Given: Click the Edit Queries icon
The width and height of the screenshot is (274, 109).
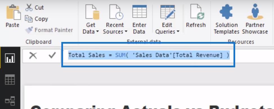Looking at the screenshot, I should pos(168,12).
